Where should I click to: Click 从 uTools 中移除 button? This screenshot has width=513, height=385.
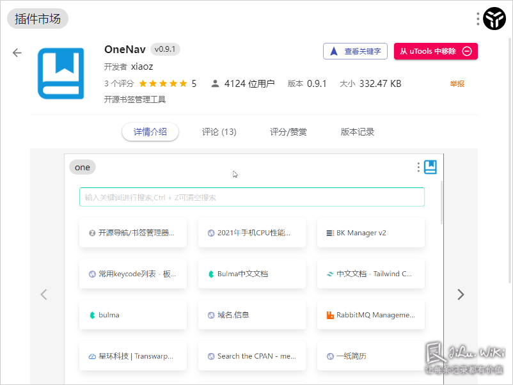pyautogui.click(x=436, y=51)
